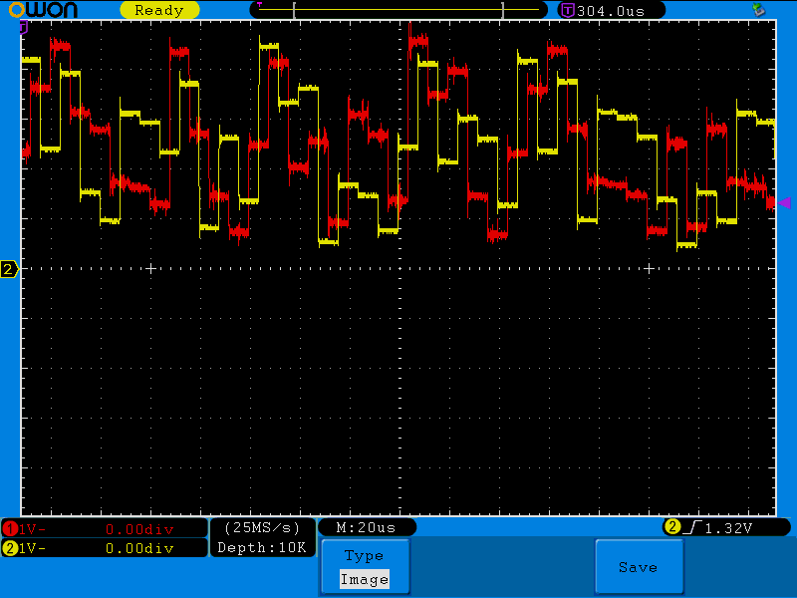Click the CH2 channel number badge
This screenshot has width=797, height=598.
coord(8,548)
